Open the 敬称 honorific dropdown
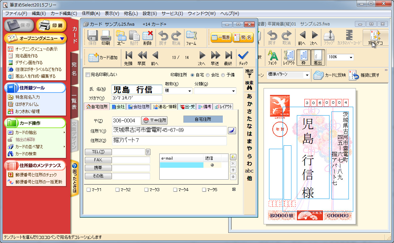This screenshot has height=243, width=394. click(x=190, y=91)
